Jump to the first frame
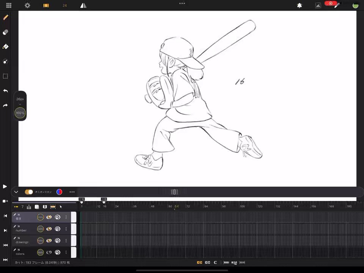This screenshot has width=364, height=273. pos(5,245)
